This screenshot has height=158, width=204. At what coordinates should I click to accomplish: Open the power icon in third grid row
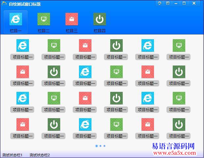pyautogui.click(x=116, y=98)
